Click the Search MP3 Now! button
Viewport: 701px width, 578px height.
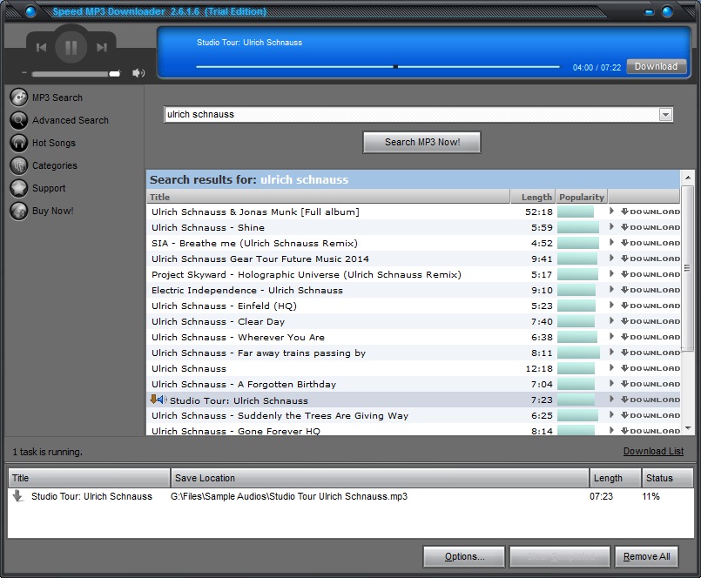[421, 142]
